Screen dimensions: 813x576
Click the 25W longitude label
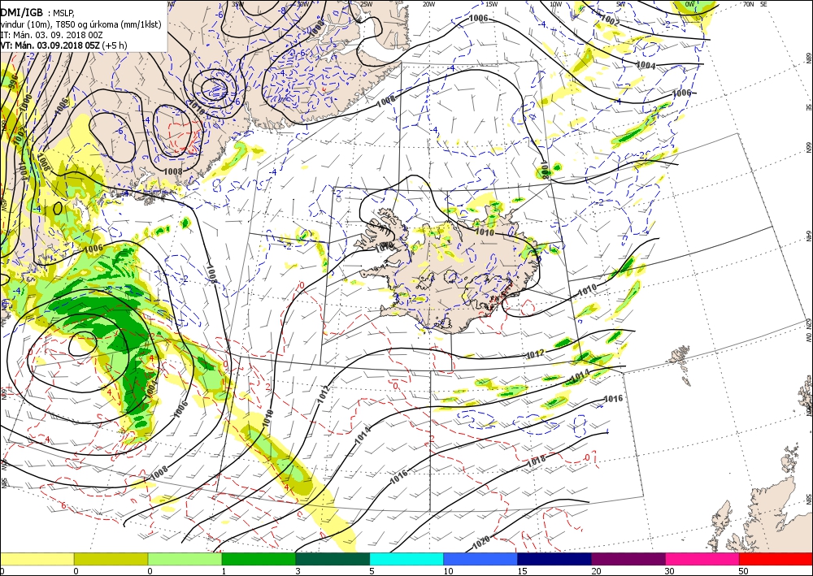coord(366,4)
